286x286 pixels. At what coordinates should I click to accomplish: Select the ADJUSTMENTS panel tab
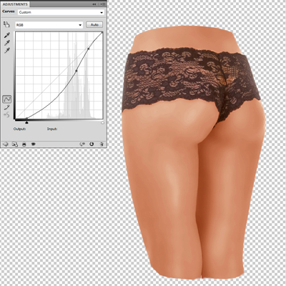coord(15,4)
